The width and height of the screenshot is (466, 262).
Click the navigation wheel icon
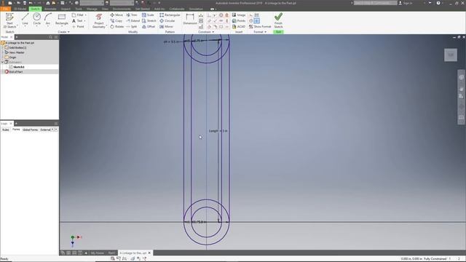point(461,77)
